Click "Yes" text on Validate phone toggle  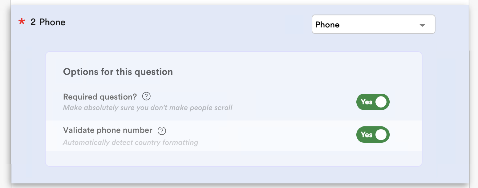(x=367, y=135)
